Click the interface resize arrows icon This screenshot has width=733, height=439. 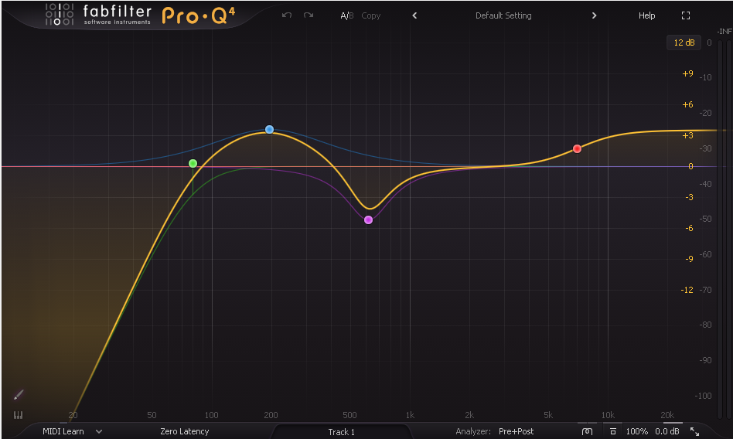695,431
